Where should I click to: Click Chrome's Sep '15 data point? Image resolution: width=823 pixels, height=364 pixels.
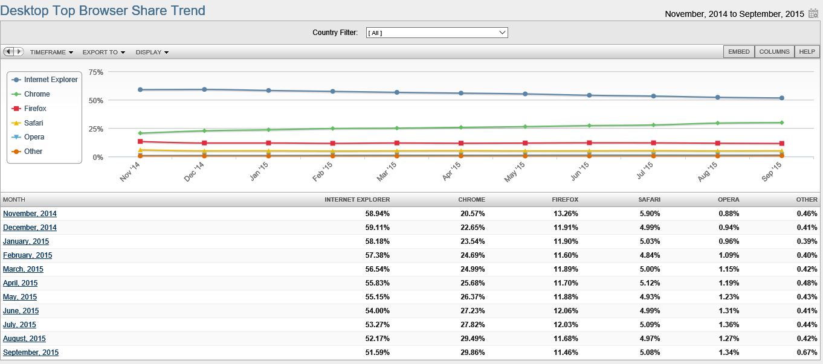pyautogui.click(x=781, y=123)
